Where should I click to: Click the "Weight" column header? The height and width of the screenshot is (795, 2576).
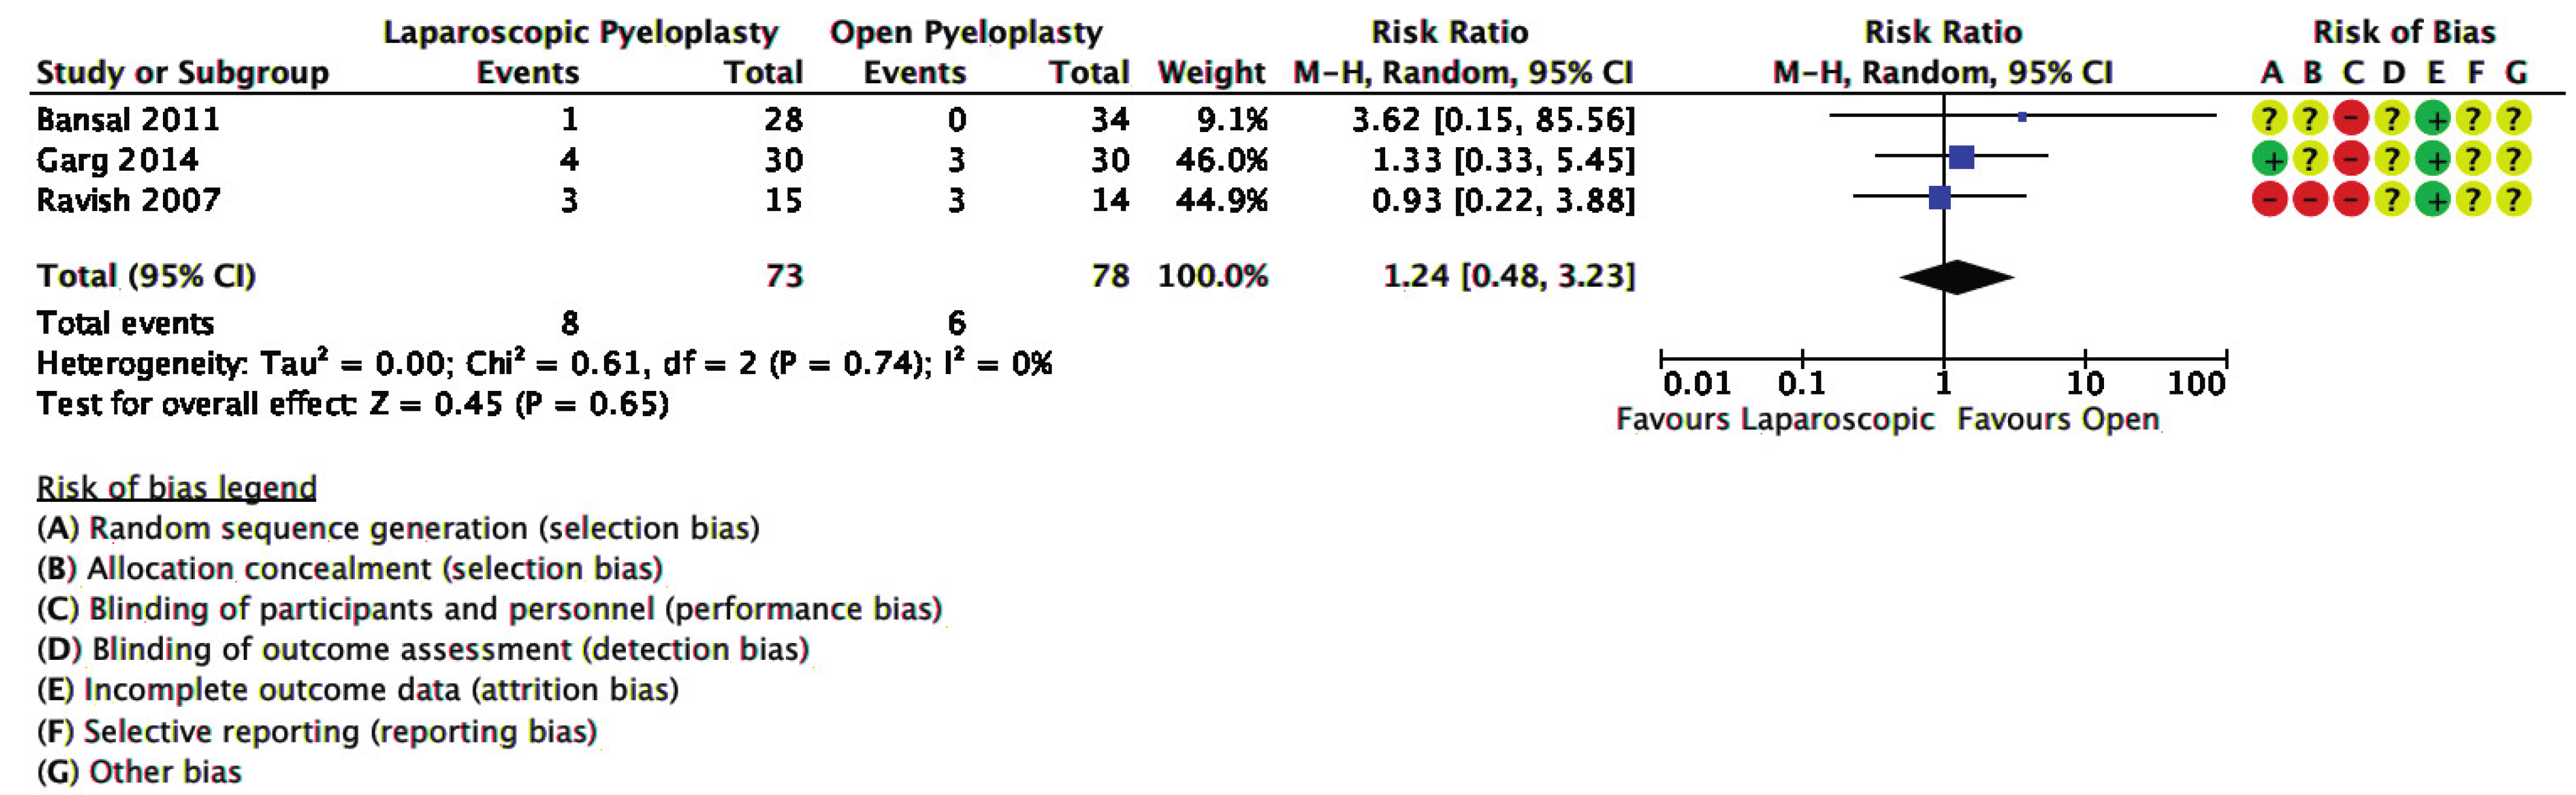pyautogui.click(x=1211, y=73)
